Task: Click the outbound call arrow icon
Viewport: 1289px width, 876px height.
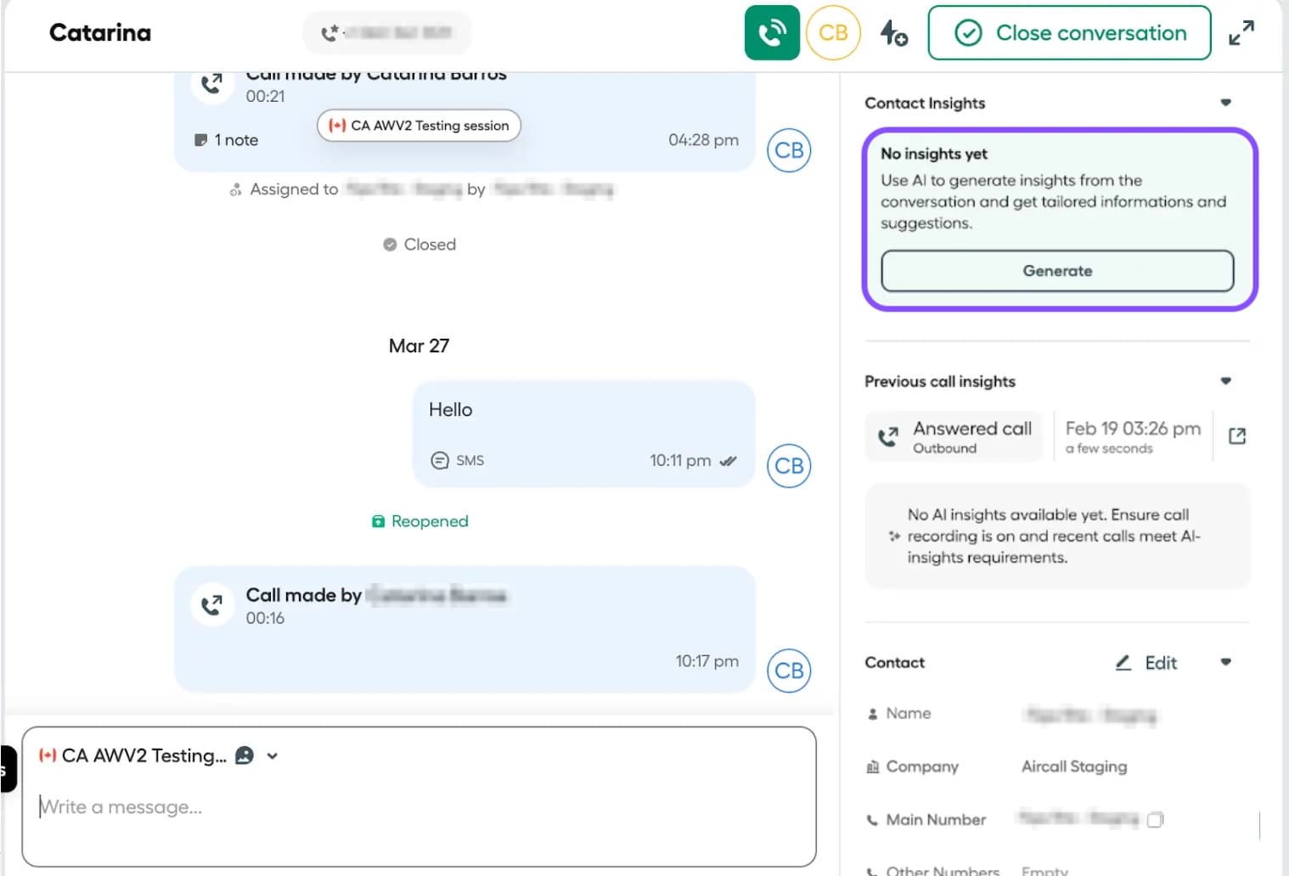Action: point(887,435)
